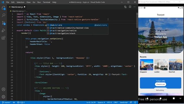This screenshot has width=184, height=104.
Task: Choose @babel/core autocomplete suggestion
Action: click(77, 25)
